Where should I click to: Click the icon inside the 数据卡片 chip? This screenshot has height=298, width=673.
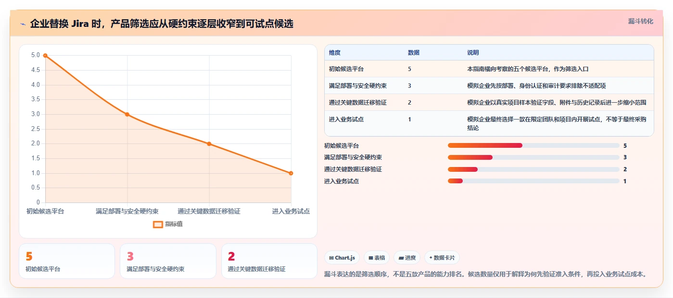click(x=431, y=258)
